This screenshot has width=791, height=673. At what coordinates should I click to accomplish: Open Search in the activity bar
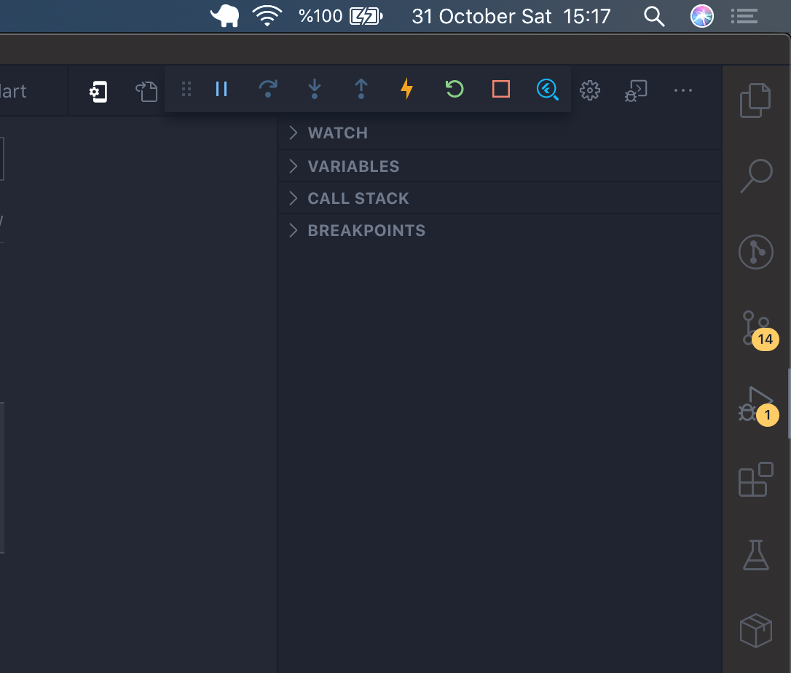[x=755, y=176]
